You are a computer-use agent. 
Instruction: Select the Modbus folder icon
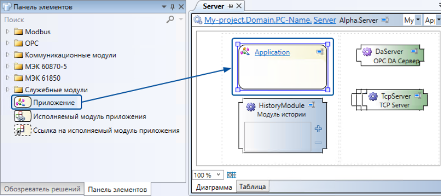click(x=19, y=32)
